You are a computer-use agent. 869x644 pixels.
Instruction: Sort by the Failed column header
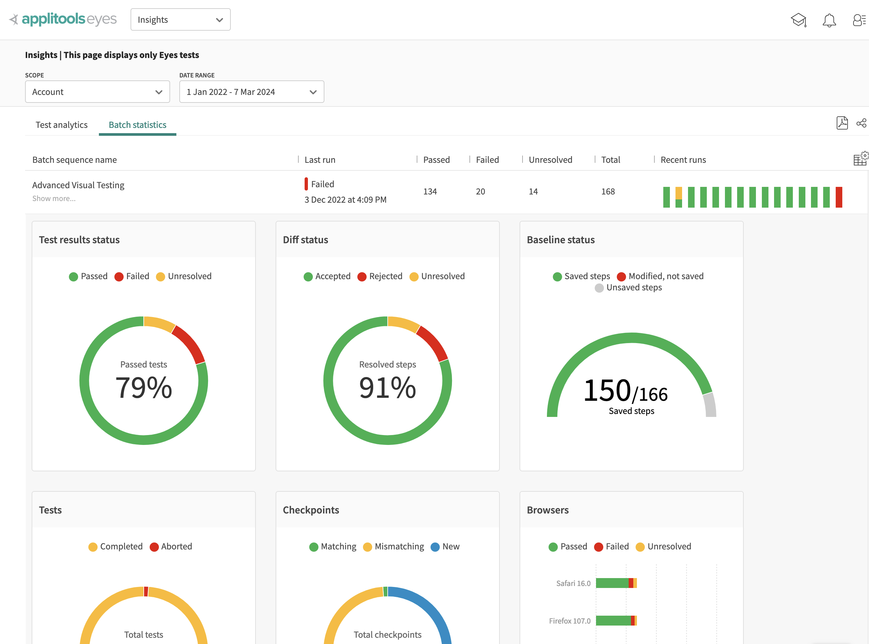point(487,160)
